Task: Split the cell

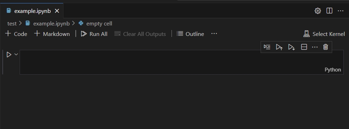Action: pos(304,47)
